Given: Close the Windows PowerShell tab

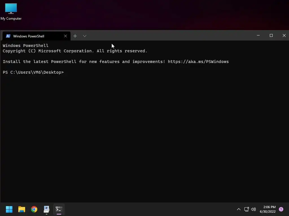Looking at the screenshot, I should tap(65, 36).
